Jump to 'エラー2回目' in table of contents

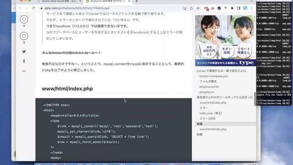pos(207,118)
